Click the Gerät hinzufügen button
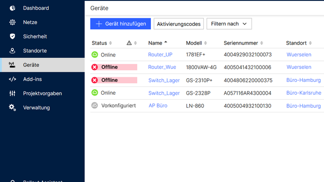 [x=120, y=24]
